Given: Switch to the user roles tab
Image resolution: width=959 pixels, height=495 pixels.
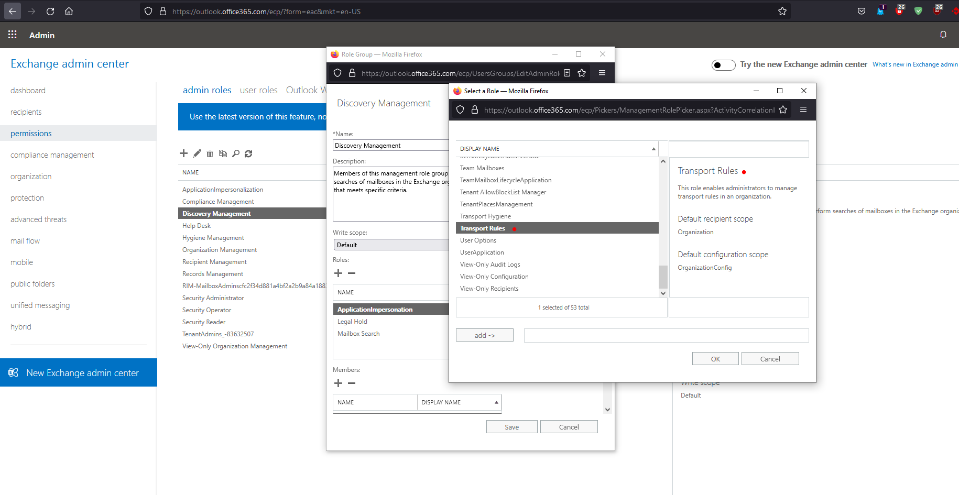Looking at the screenshot, I should (x=258, y=90).
